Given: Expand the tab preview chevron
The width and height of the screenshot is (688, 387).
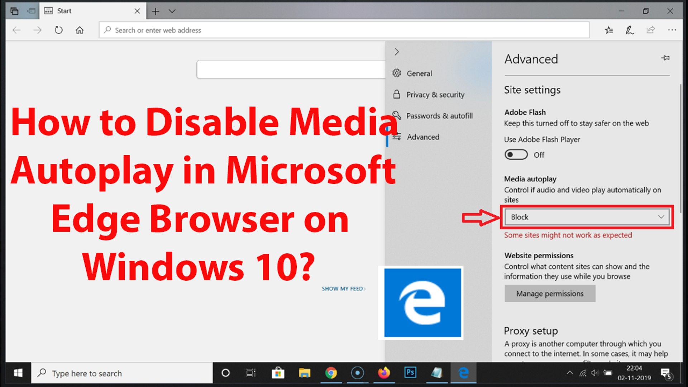Looking at the screenshot, I should (172, 11).
